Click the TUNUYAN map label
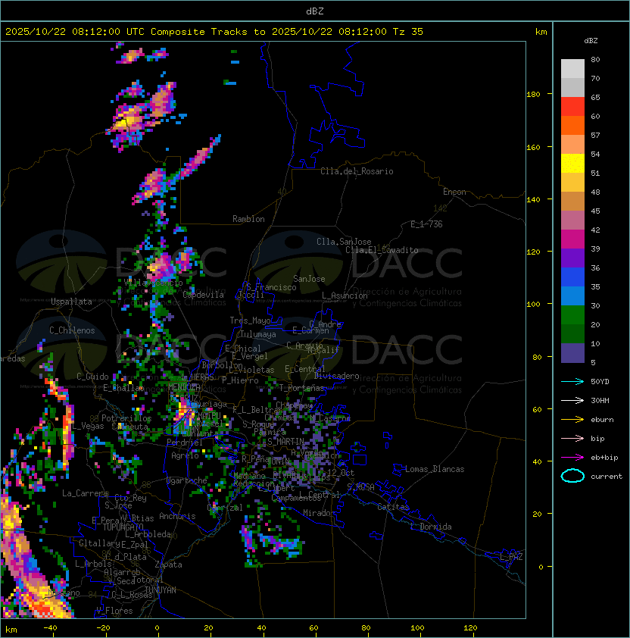 tap(161, 590)
